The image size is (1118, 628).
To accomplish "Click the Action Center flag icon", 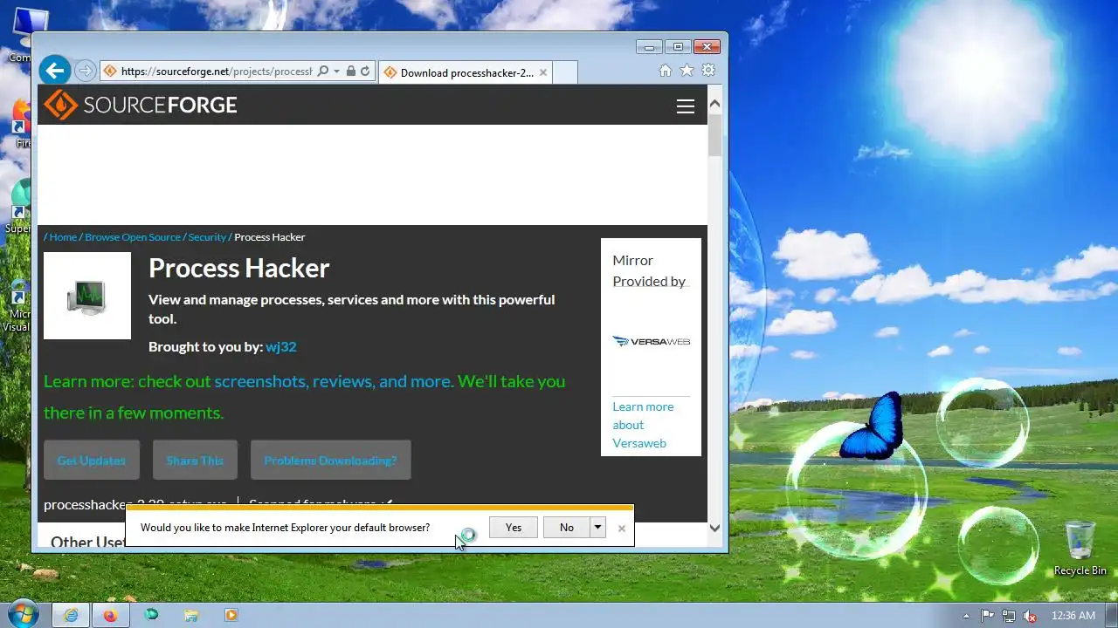I will click(x=988, y=616).
